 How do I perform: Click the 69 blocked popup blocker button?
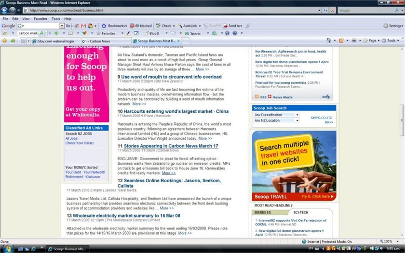[141, 26]
